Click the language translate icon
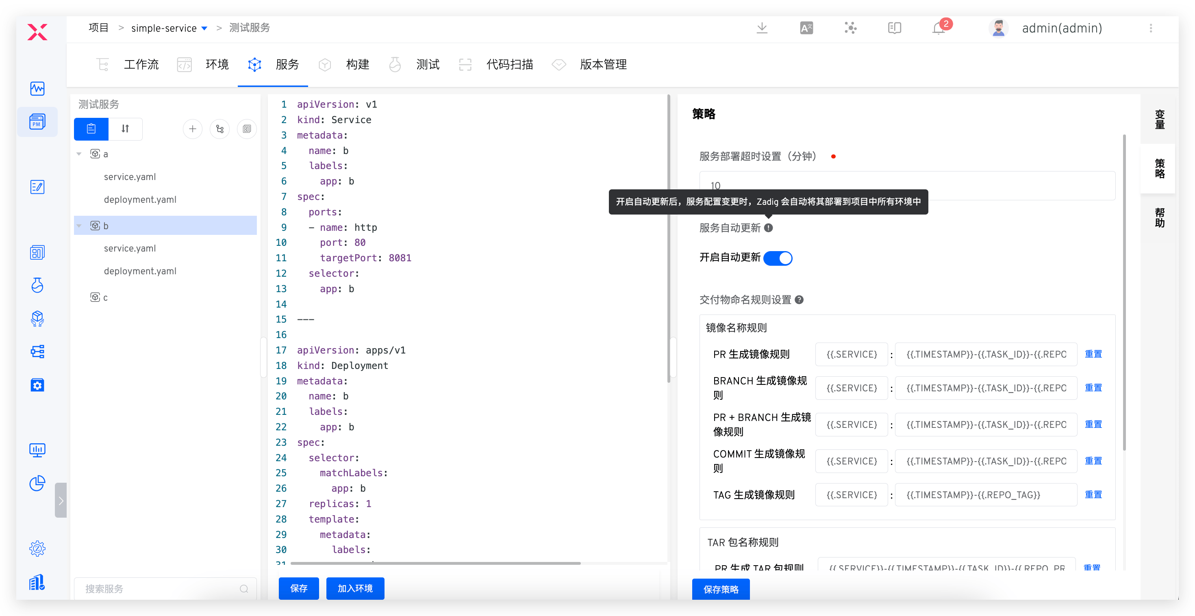This screenshot has height=616, width=1195. click(806, 28)
